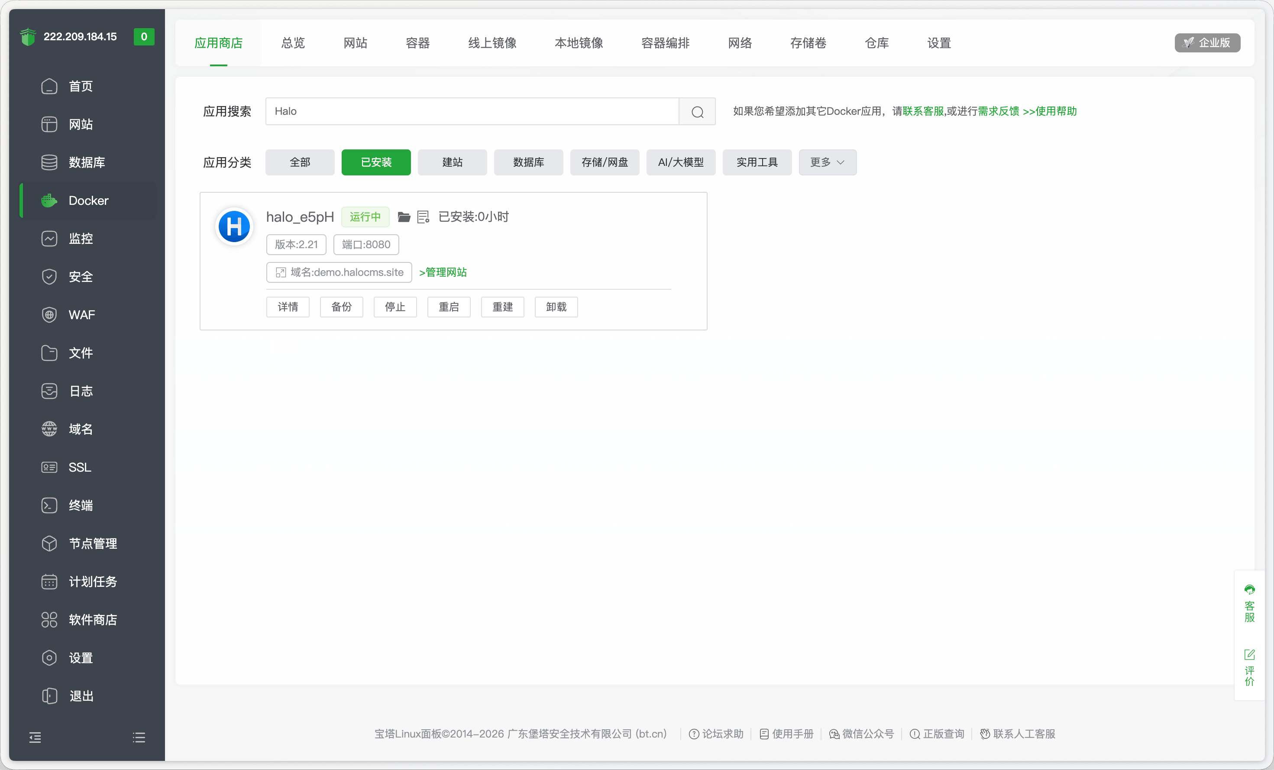1274x770 pixels.
Task: Switch to the 容器编排 tab
Action: click(x=665, y=43)
